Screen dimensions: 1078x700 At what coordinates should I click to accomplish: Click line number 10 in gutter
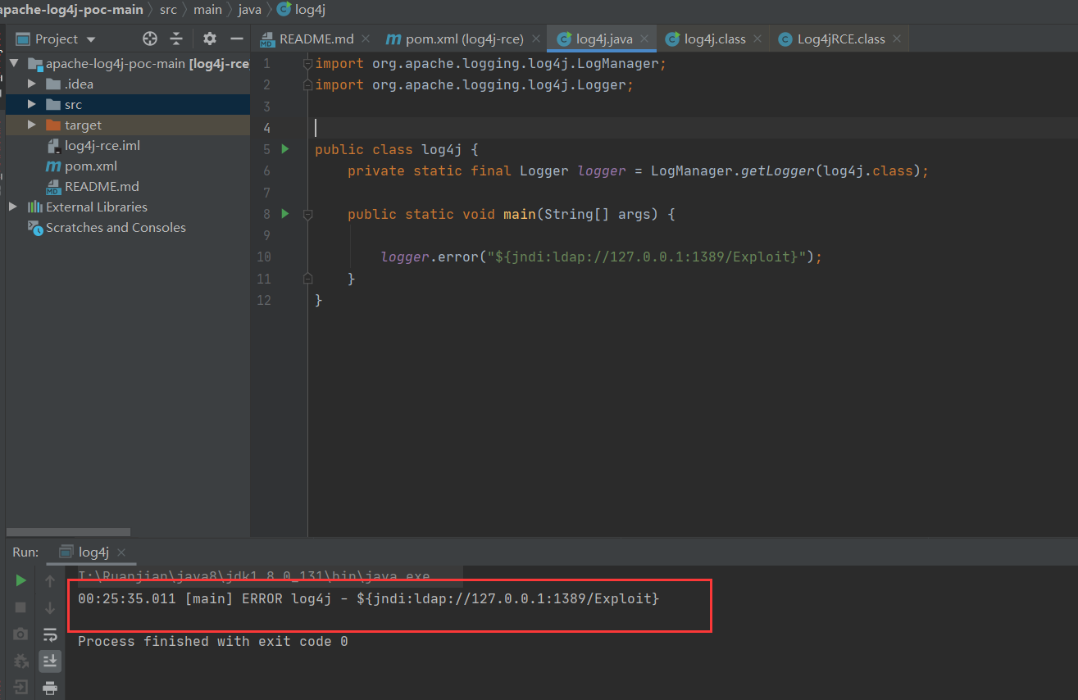(263, 257)
